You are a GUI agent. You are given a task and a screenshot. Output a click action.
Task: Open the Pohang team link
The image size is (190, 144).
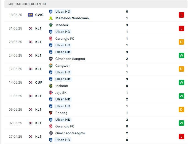tap(61, 113)
